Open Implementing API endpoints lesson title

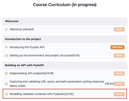click(32, 73)
